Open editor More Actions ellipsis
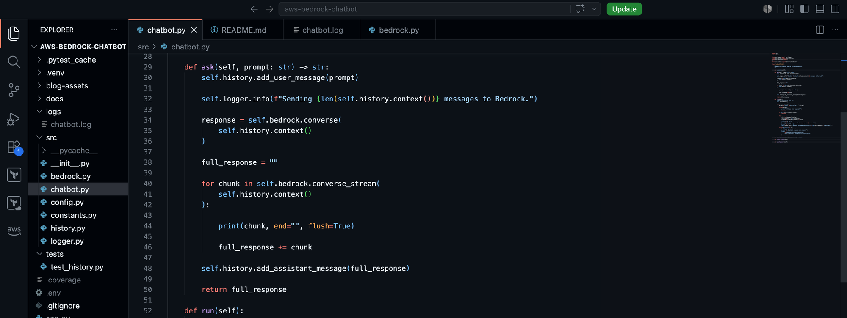847x318 pixels. click(x=835, y=30)
